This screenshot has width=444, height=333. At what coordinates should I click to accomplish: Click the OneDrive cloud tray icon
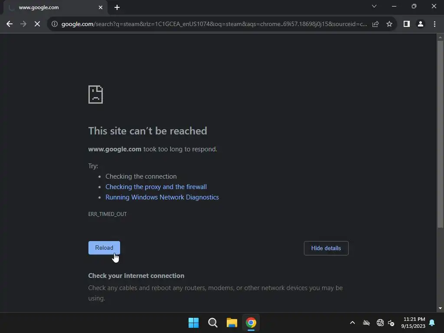tap(366, 323)
